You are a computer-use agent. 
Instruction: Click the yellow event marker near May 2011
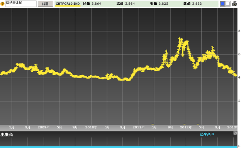pos(153,124)
